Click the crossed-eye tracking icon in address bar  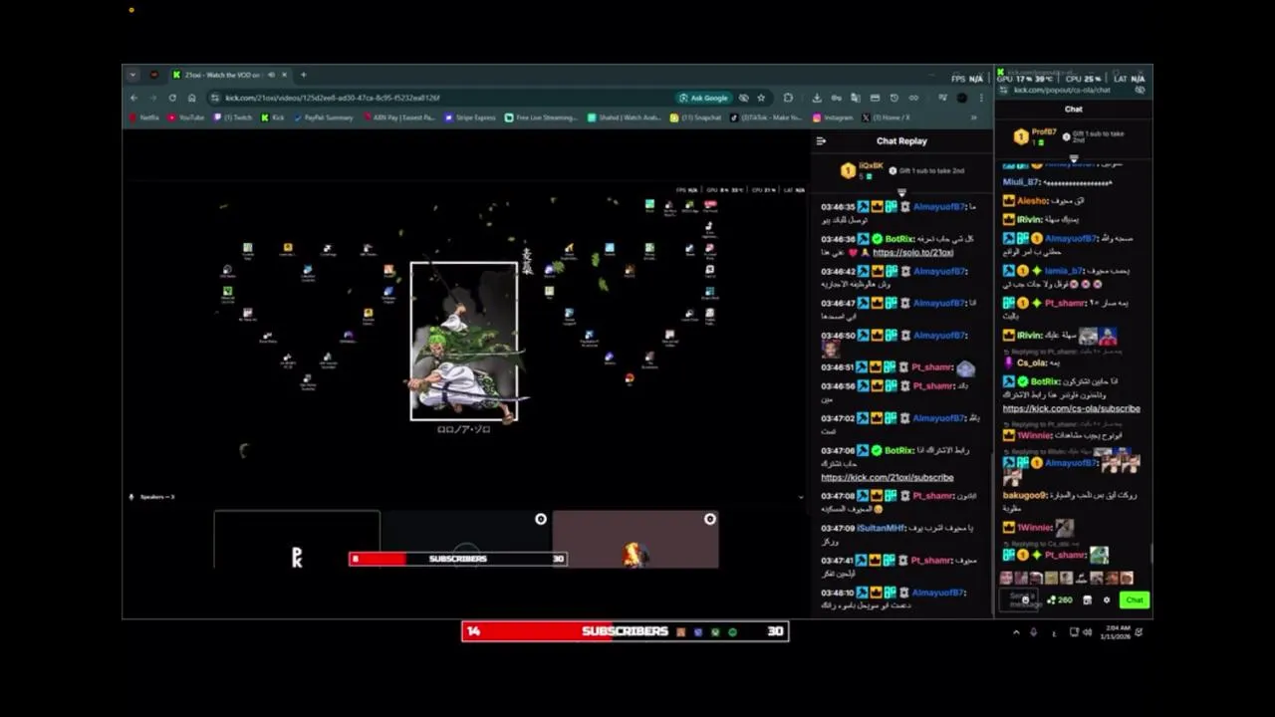pyautogui.click(x=743, y=98)
